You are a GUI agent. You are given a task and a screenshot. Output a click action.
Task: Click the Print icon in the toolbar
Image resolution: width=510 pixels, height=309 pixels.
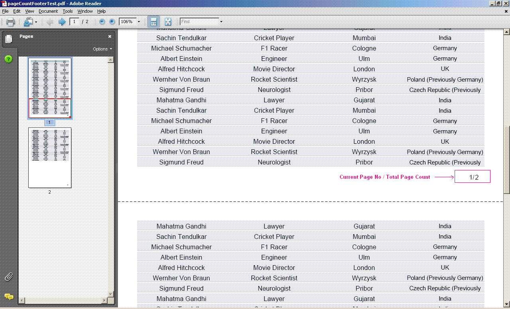pyautogui.click(x=11, y=22)
